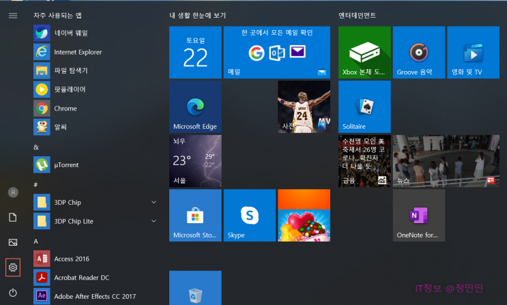
Task: Launch the Skype tile
Action: click(250, 216)
